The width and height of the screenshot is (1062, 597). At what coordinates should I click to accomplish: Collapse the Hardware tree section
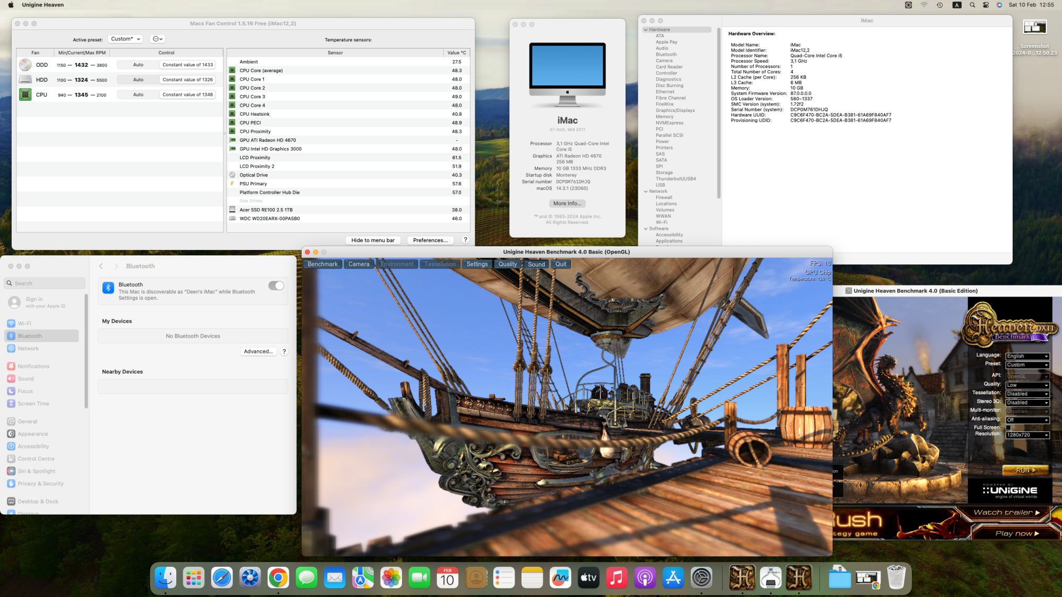pyautogui.click(x=646, y=30)
